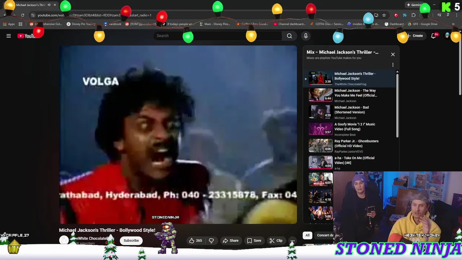Image resolution: width=462 pixels, height=260 pixels.
Task: Clip the video with the scissors button
Action: pos(276,240)
